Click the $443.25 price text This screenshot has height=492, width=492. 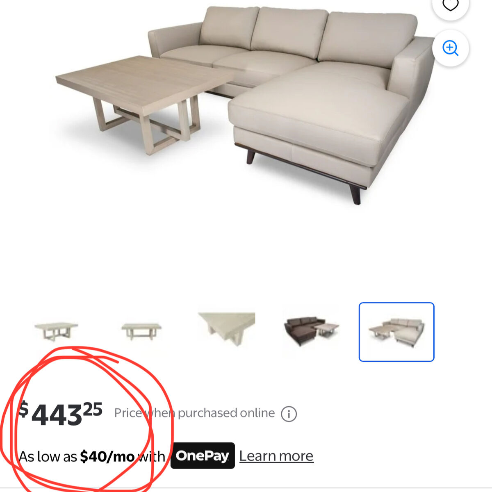[61, 413]
